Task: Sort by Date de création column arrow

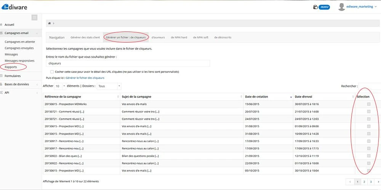Action: [x=291, y=97]
